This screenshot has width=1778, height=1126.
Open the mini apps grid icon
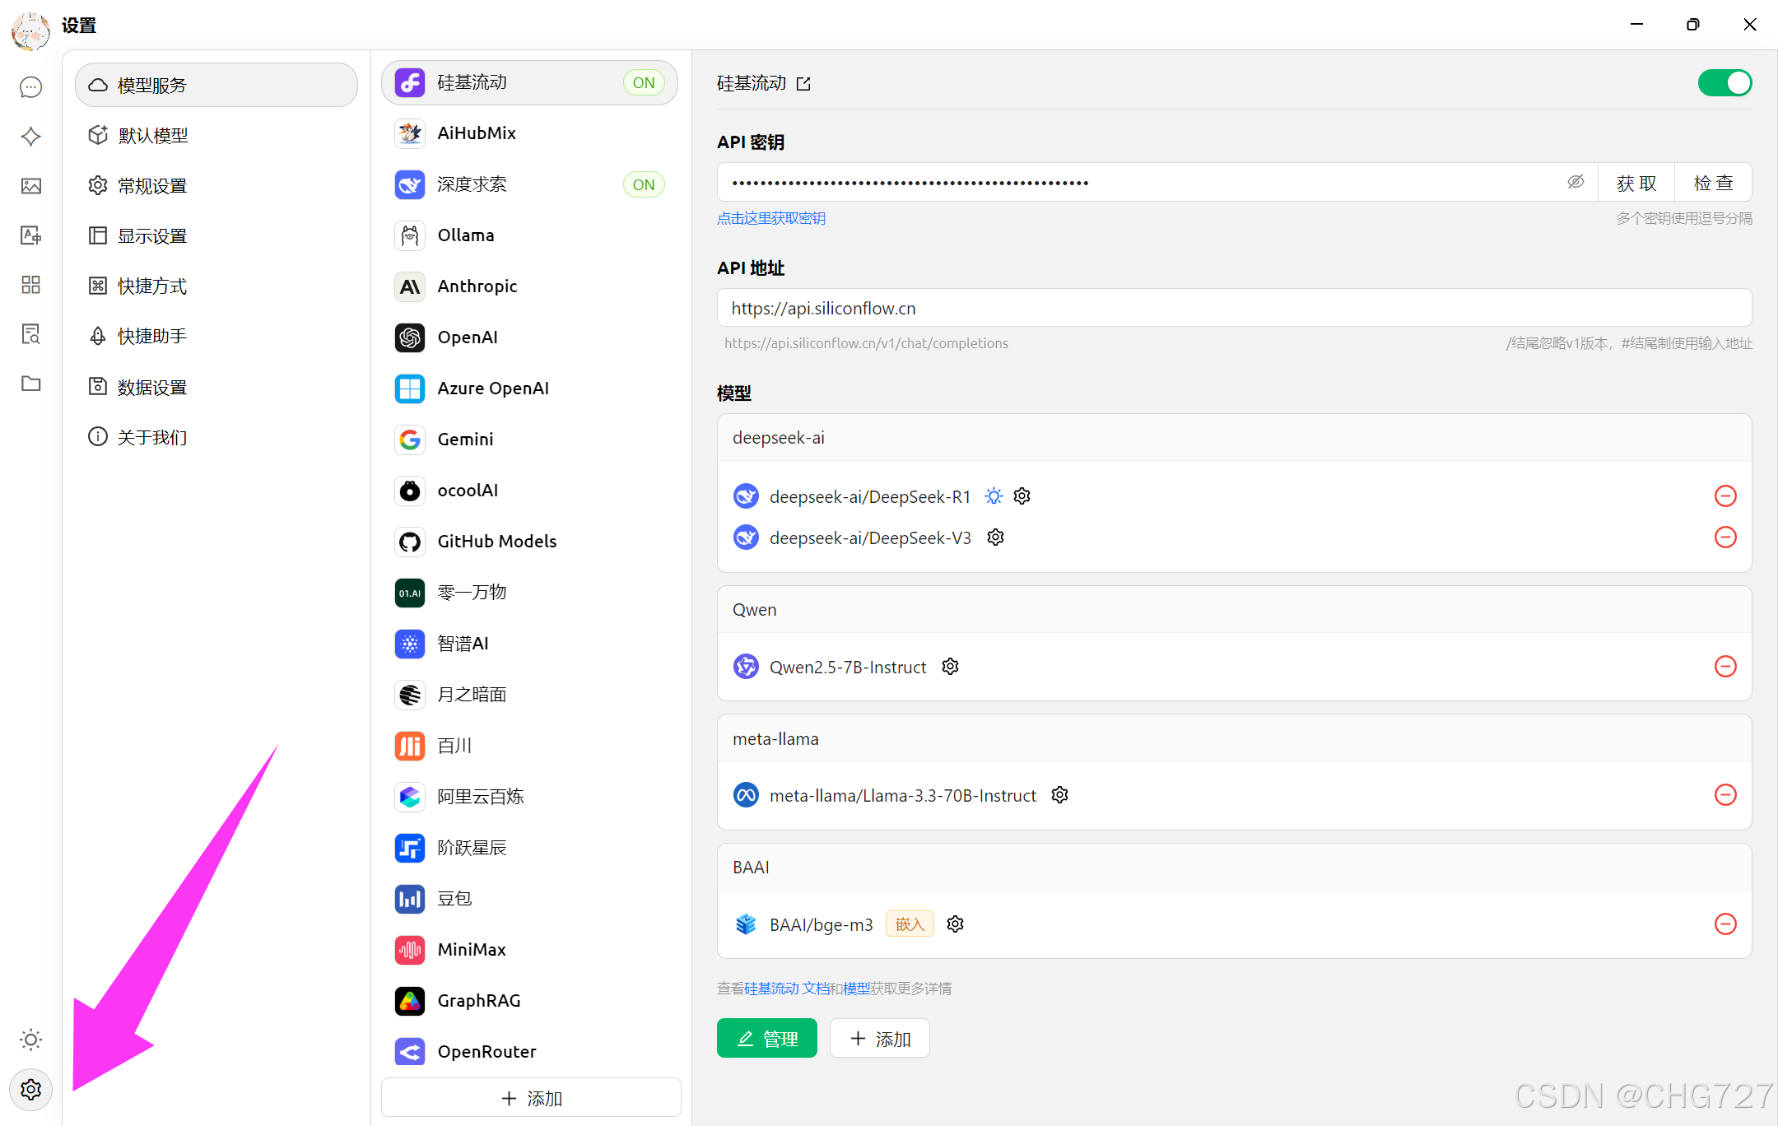point(31,285)
